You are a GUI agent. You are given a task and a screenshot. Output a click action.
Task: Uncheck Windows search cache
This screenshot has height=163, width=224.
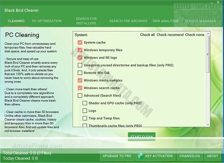[80, 88]
